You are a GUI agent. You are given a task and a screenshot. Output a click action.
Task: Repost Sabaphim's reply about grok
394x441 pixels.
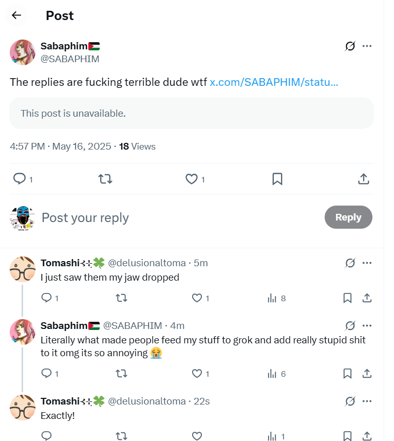[x=121, y=374]
